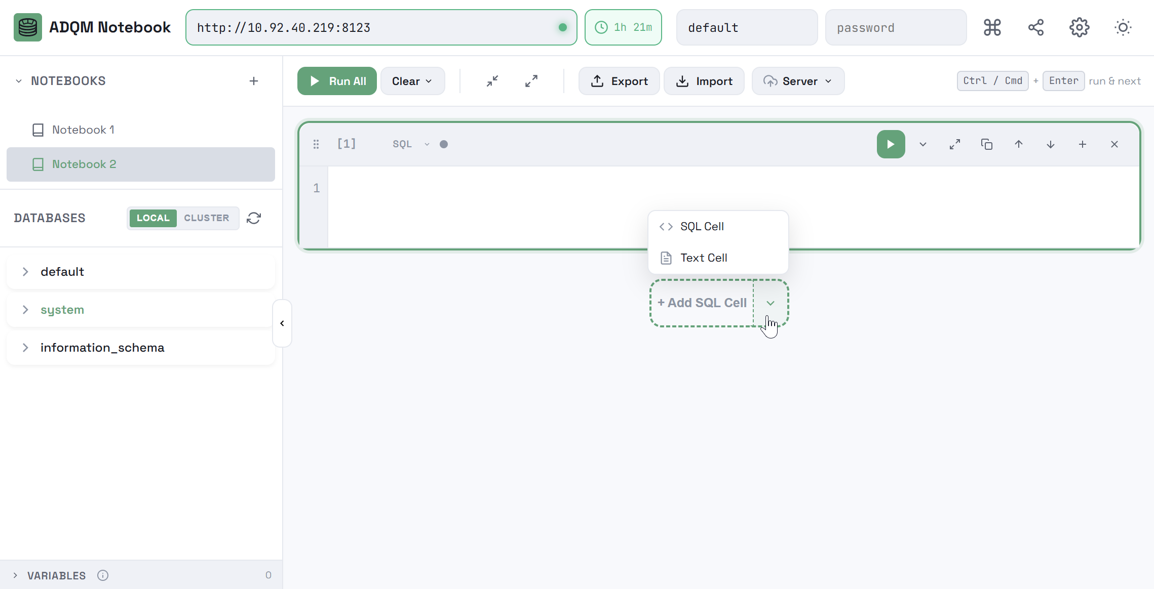Collapse all cells using the inward arrows icon

pyautogui.click(x=492, y=81)
